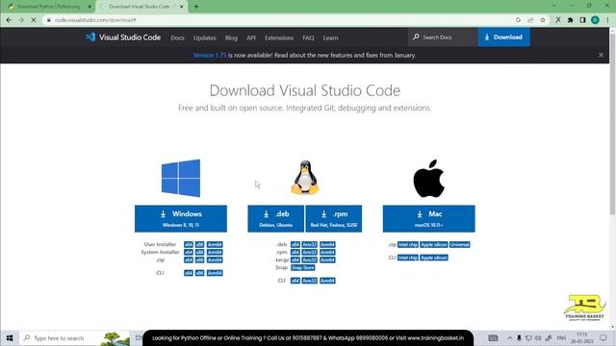Click the Search Docs field
616x346 pixels.
coord(443,37)
